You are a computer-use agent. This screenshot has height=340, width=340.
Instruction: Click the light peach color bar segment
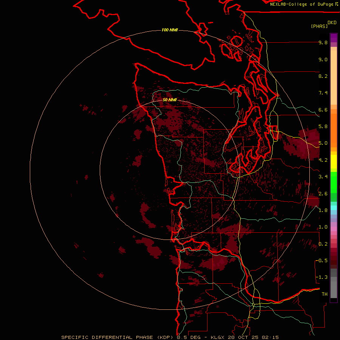334,77
